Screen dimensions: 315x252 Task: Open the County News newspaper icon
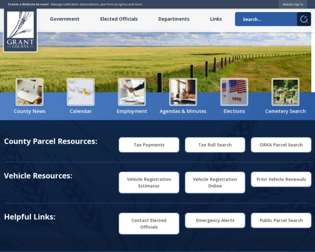tap(29, 92)
